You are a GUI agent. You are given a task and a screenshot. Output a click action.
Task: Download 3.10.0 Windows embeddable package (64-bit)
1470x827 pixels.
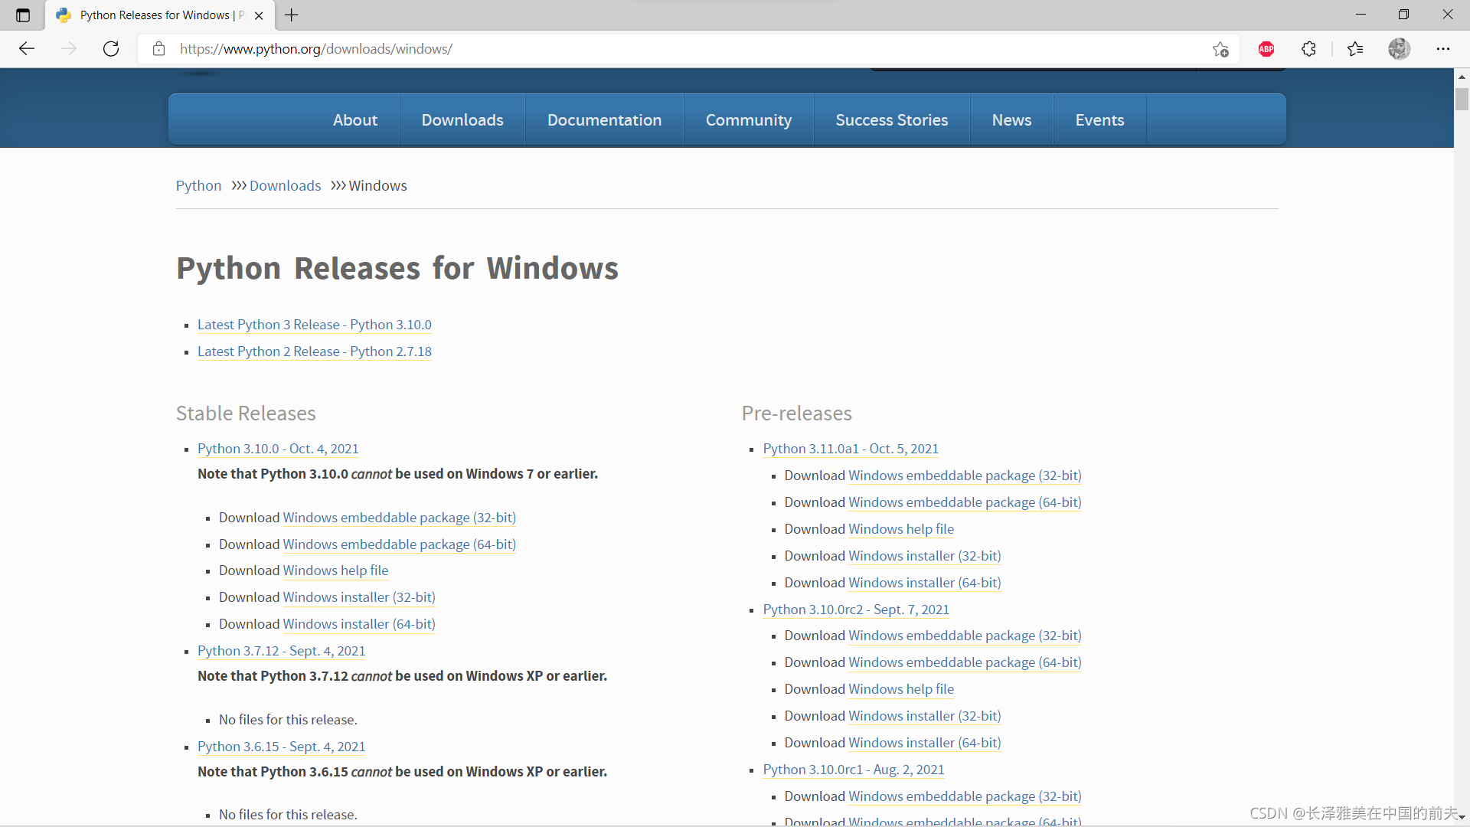point(399,544)
